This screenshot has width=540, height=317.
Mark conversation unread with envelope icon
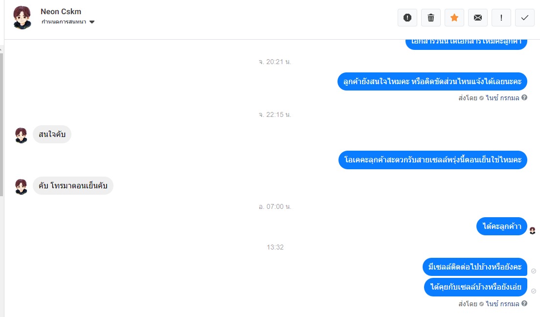pos(478,18)
